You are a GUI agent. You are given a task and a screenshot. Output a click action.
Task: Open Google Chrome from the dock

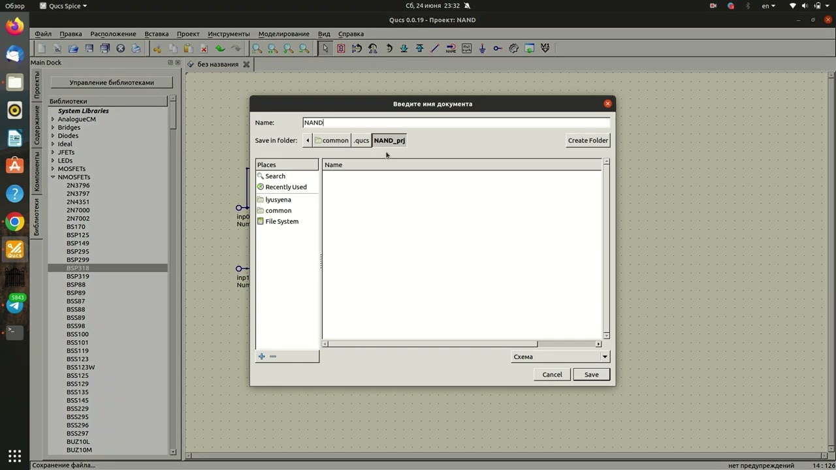14,222
